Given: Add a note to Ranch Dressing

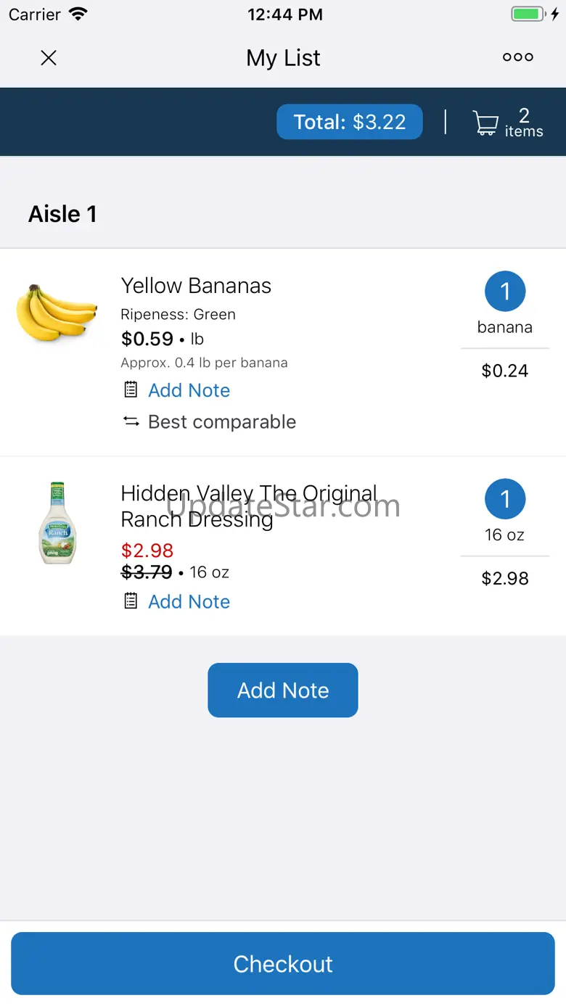Looking at the screenshot, I should 189,601.
